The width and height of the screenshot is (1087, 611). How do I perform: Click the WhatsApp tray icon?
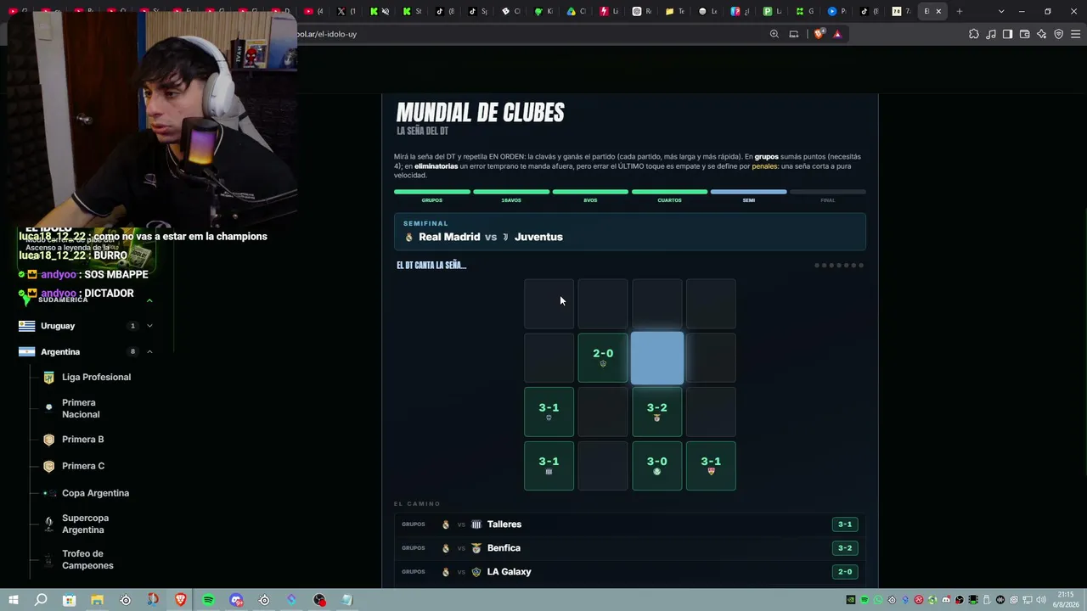(878, 600)
